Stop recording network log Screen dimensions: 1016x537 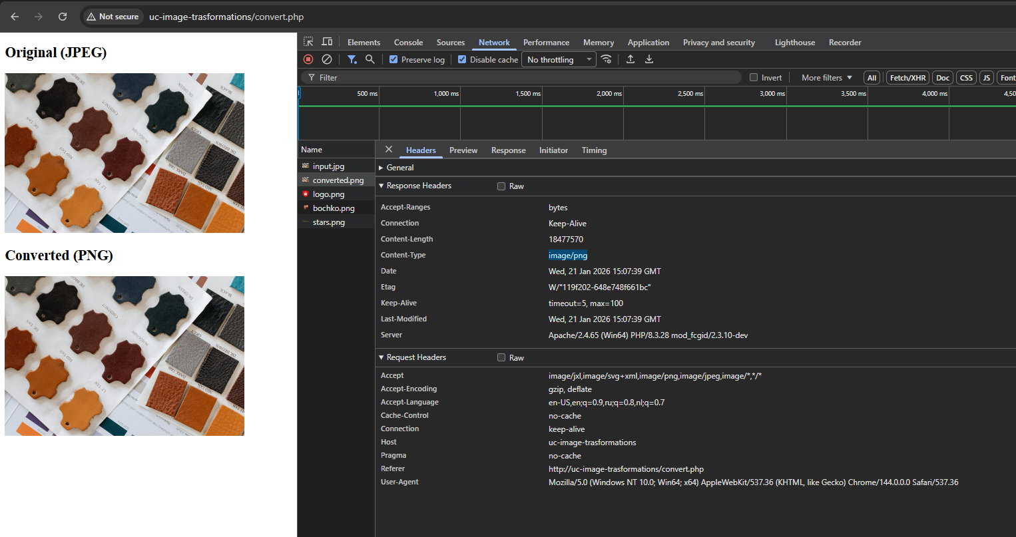point(308,59)
